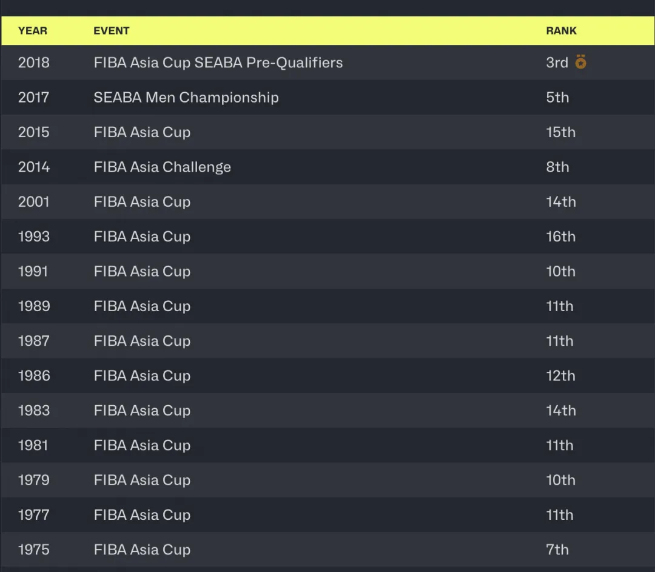
Task: Click the bronze medal icon beside 3rd
Action: 580,62
